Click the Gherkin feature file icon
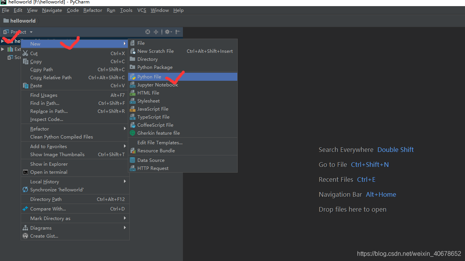Screen dimensions: 465x261 132,133
